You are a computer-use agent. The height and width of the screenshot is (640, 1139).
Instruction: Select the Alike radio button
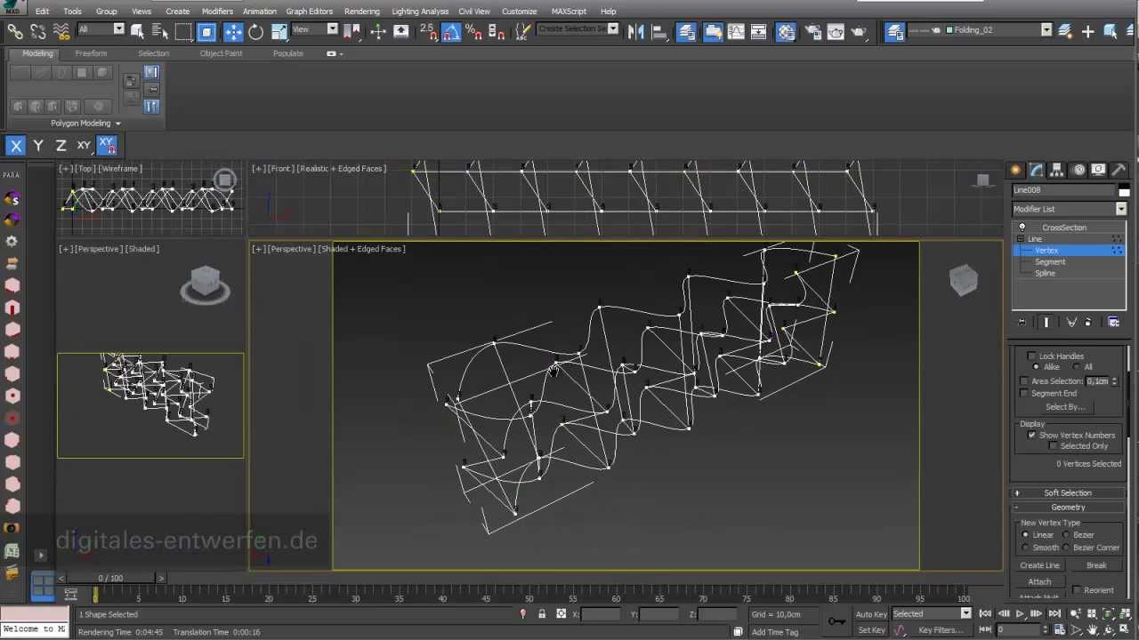[1036, 367]
